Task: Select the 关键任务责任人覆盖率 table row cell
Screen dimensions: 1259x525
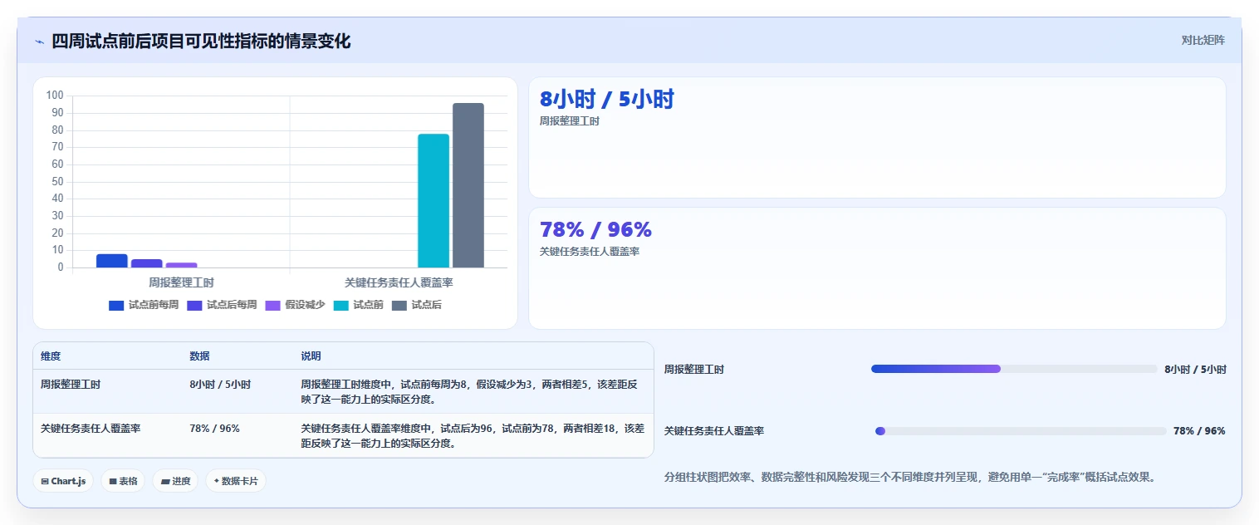Action: (x=91, y=429)
